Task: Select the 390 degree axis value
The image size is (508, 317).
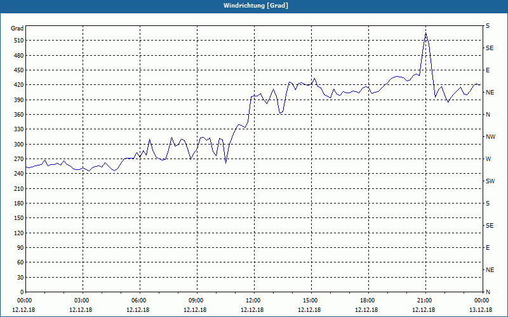Action: (x=19, y=100)
